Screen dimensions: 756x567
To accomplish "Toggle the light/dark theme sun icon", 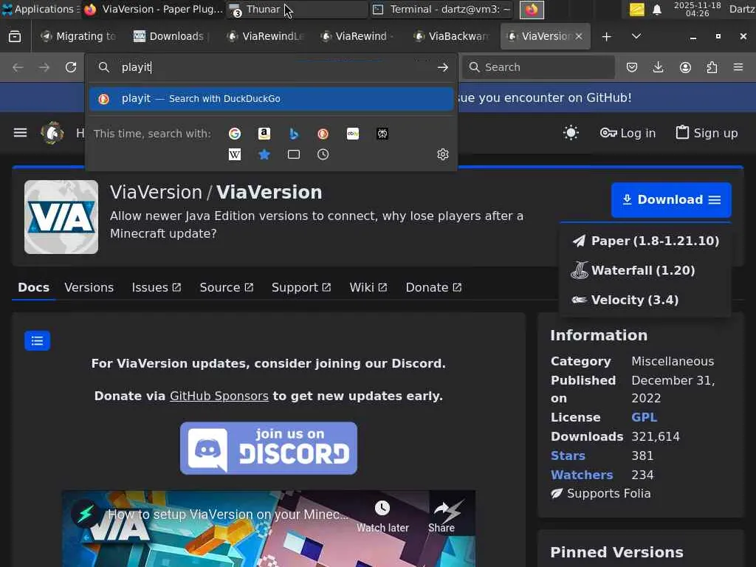I will tap(571, 133).
